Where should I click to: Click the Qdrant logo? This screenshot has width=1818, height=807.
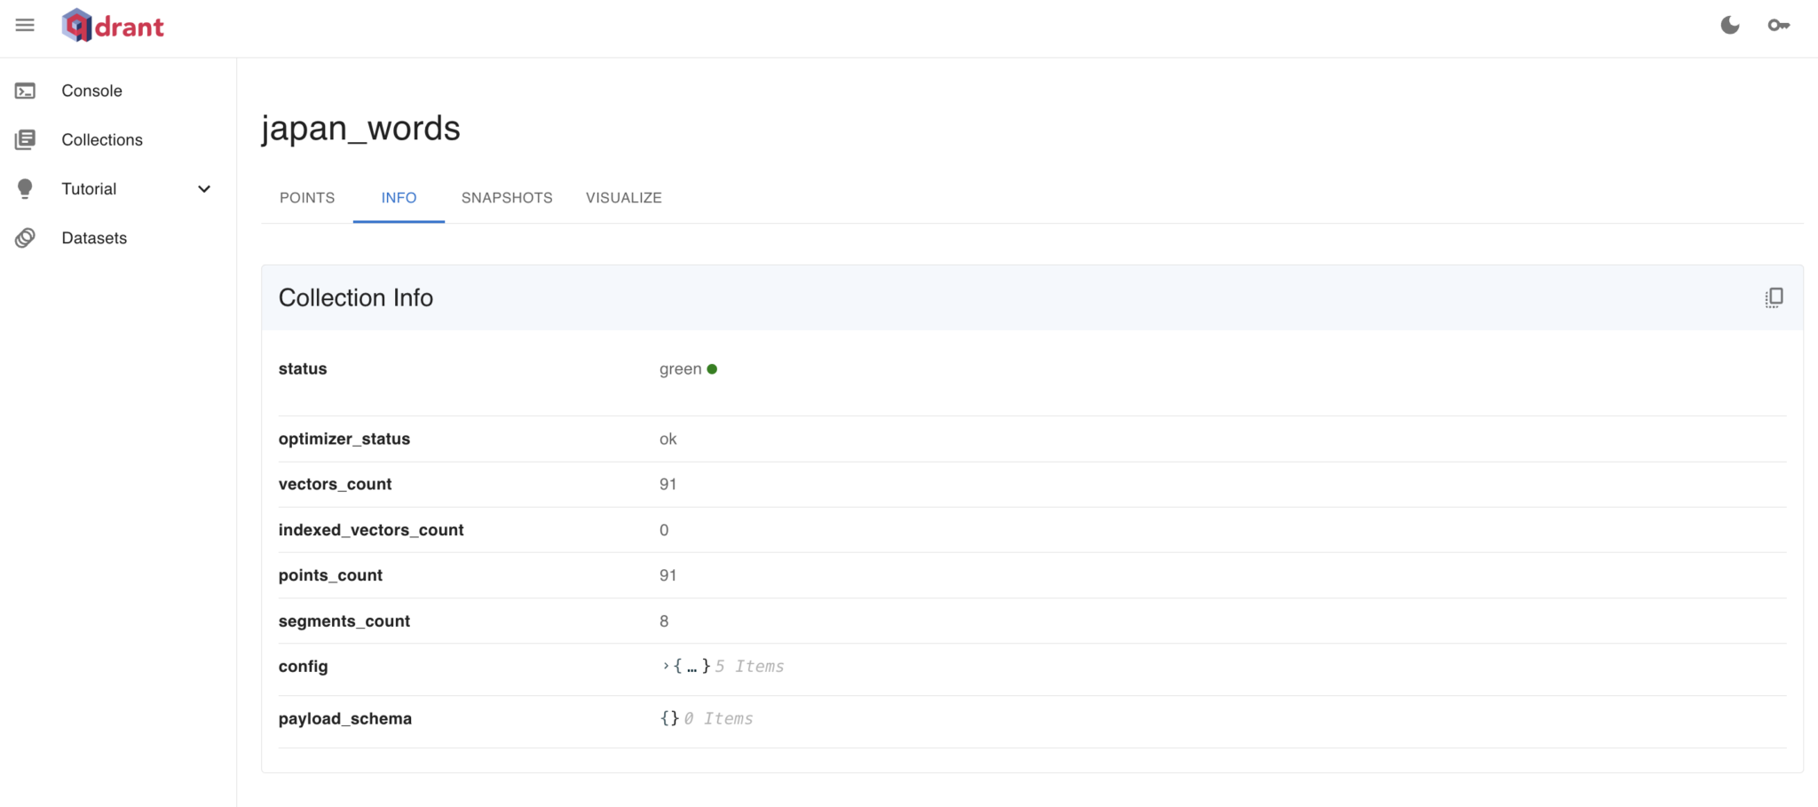(x=113, y=27)
